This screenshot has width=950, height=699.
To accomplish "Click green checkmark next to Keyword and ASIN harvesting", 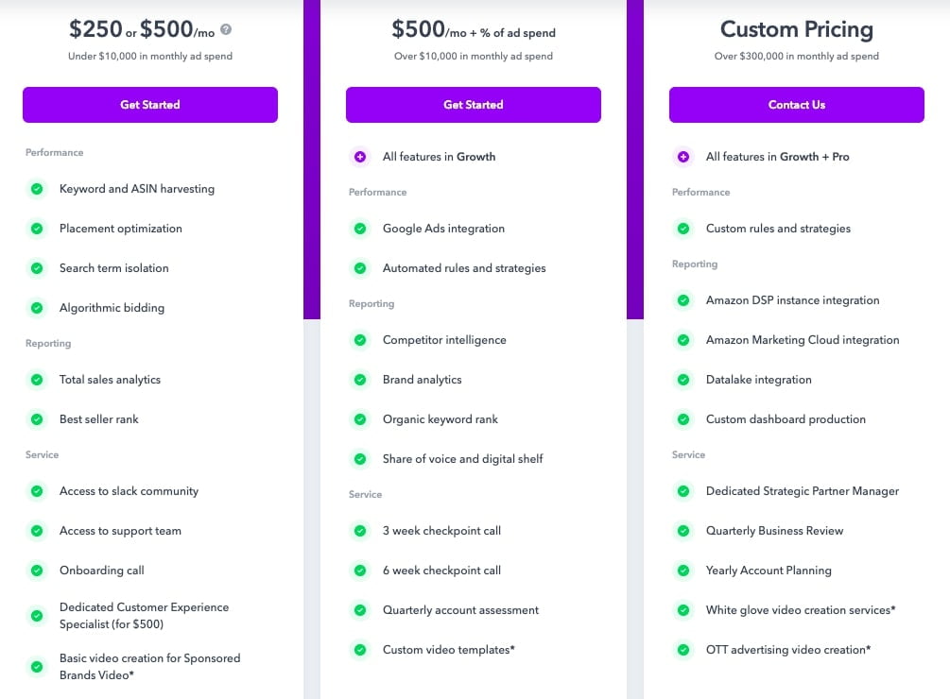I will (37, 189).
